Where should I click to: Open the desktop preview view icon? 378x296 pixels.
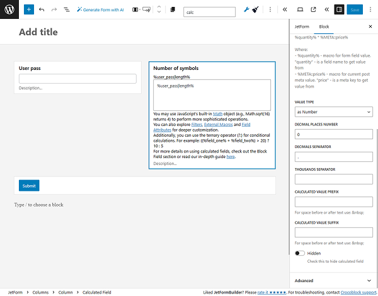pyautogui.click(x=300, y=10)
